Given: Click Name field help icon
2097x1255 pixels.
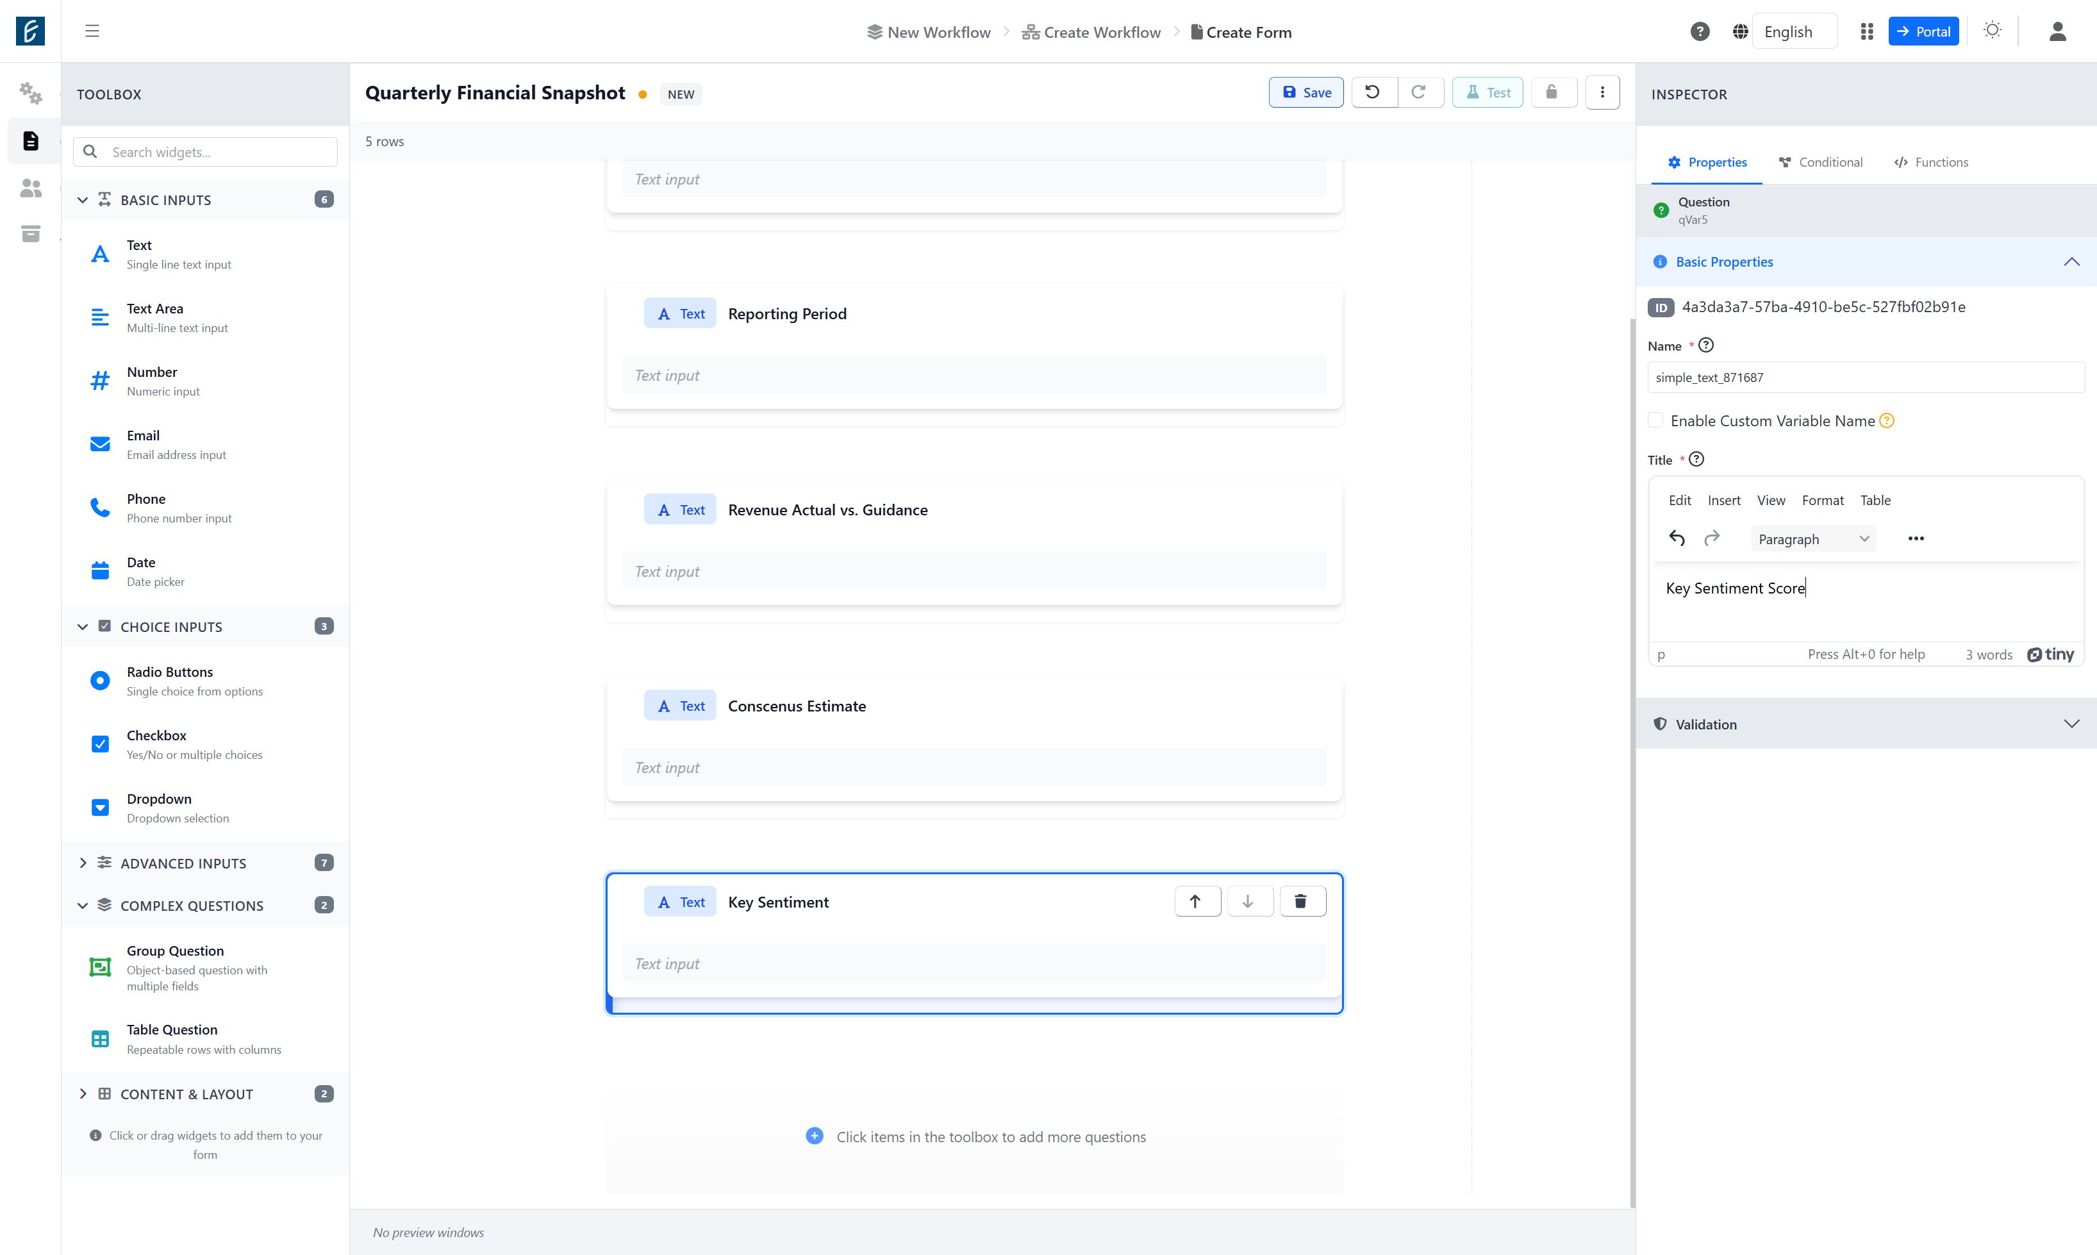Looking at the screenshot, I should click(1705, 345).
